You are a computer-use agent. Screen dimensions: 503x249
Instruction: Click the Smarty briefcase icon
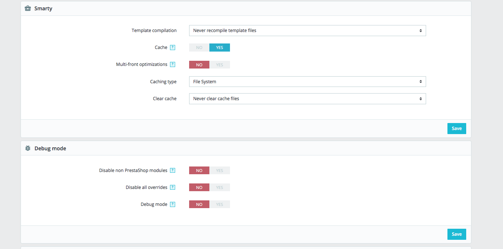[x=28, y=8]
